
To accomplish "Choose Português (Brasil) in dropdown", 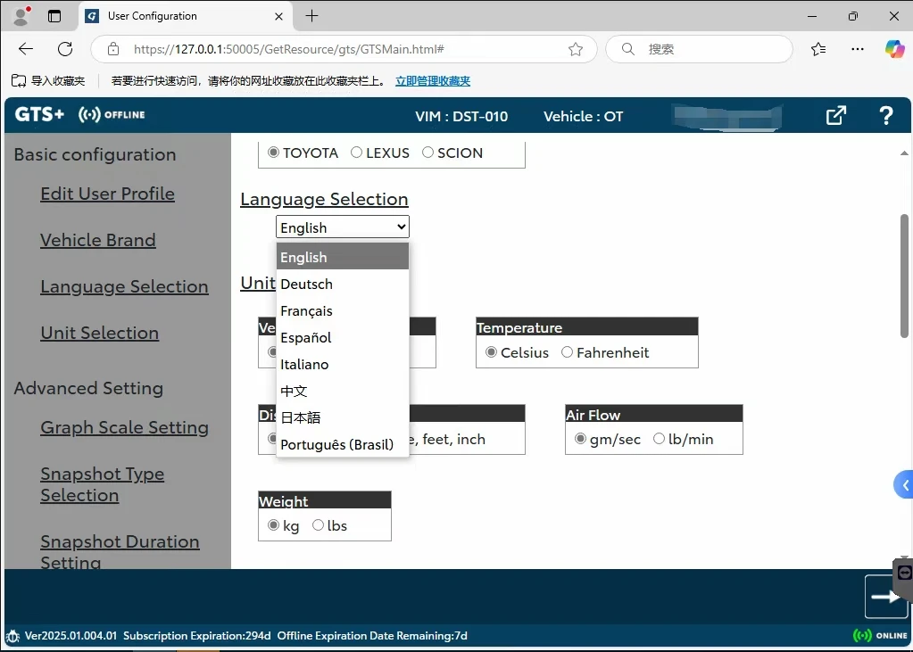I will 336,444.
